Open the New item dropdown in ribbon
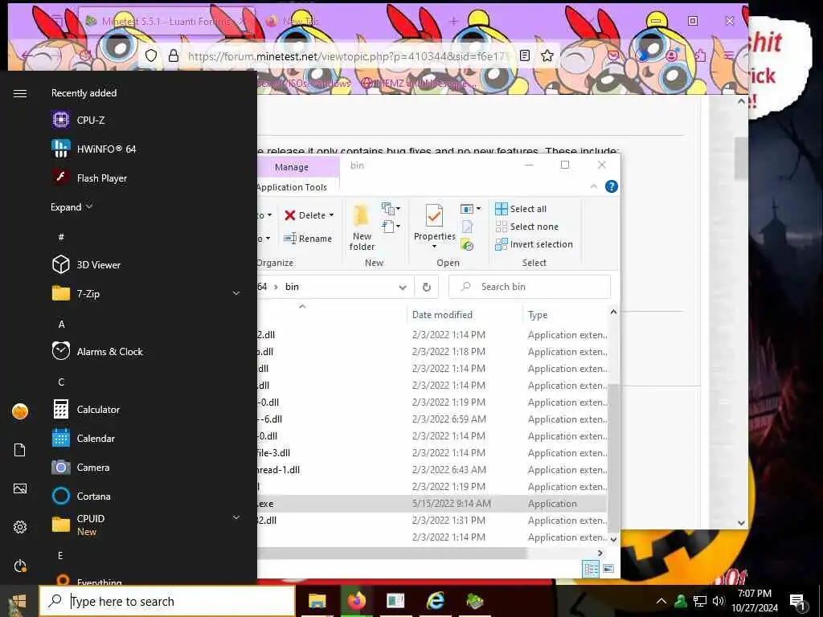The height and width of the screenshot is (617, 823). pyautogui.click(x=391, y=208)
